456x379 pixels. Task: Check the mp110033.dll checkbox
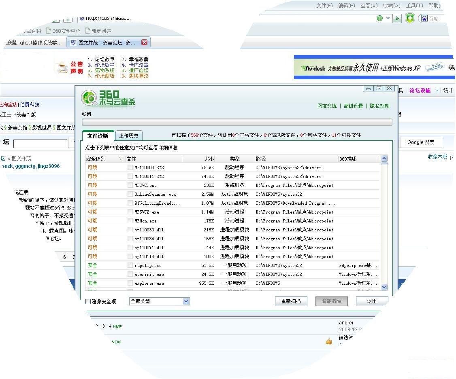pos(130,230)
